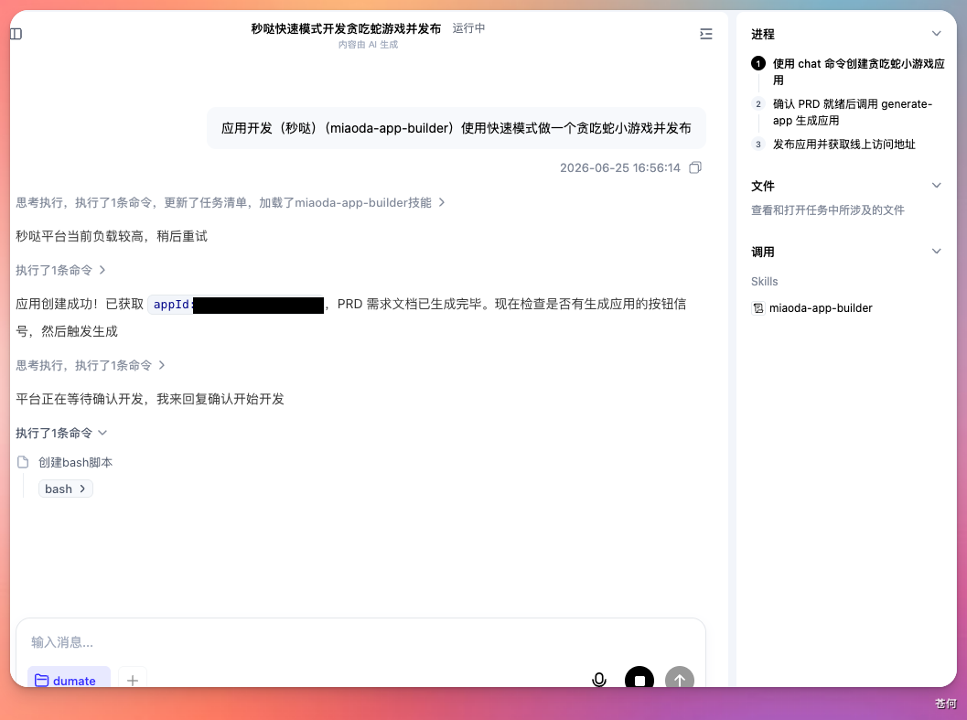The image size is (967, 720).
Task: Click the conversation title 秒哒快速模式开发贪吃蛇游戏并发布
Action: pyautogui.click(x=346, y=28)
